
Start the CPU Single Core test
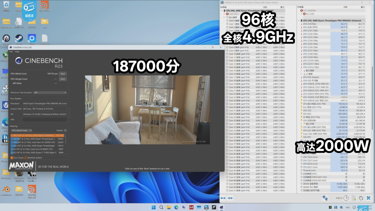62,79
